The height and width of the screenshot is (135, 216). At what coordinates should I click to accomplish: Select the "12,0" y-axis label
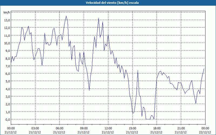7,28
